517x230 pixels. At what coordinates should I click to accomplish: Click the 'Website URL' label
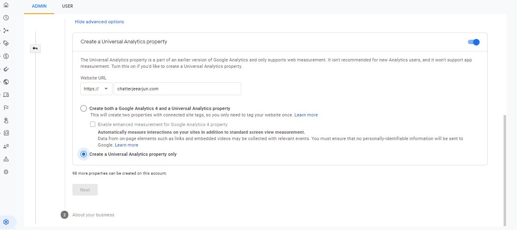pos(93,78)
